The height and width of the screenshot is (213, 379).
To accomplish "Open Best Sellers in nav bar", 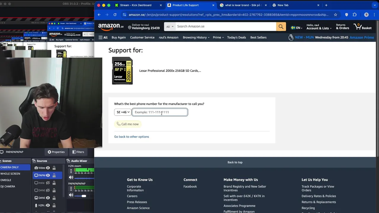I will click(258, 37).
